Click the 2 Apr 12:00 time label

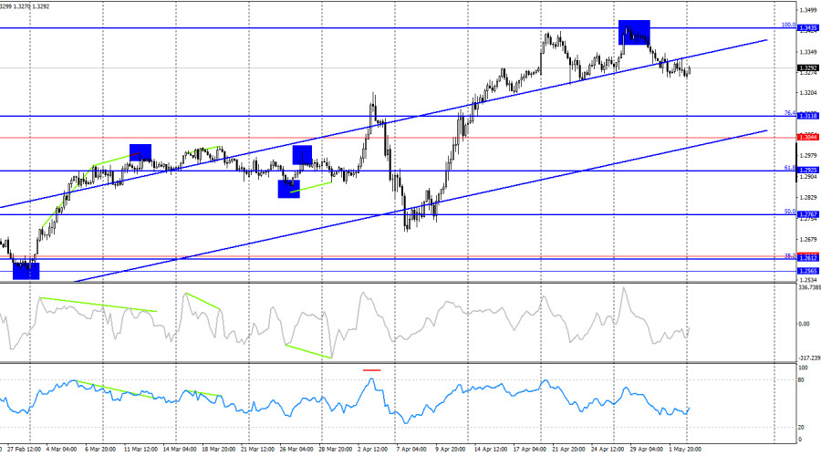[x=373, y=450]
